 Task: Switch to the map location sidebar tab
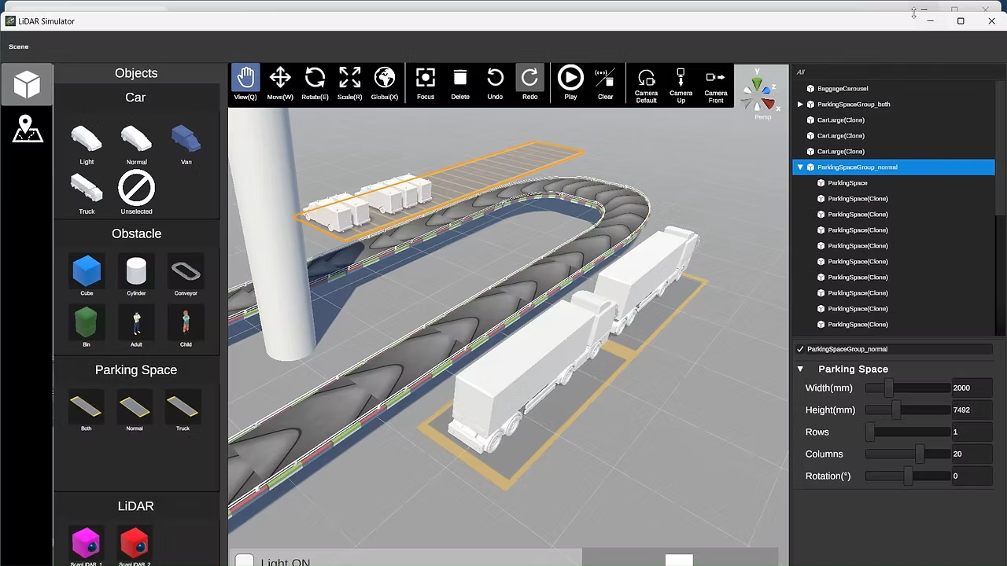27,130
